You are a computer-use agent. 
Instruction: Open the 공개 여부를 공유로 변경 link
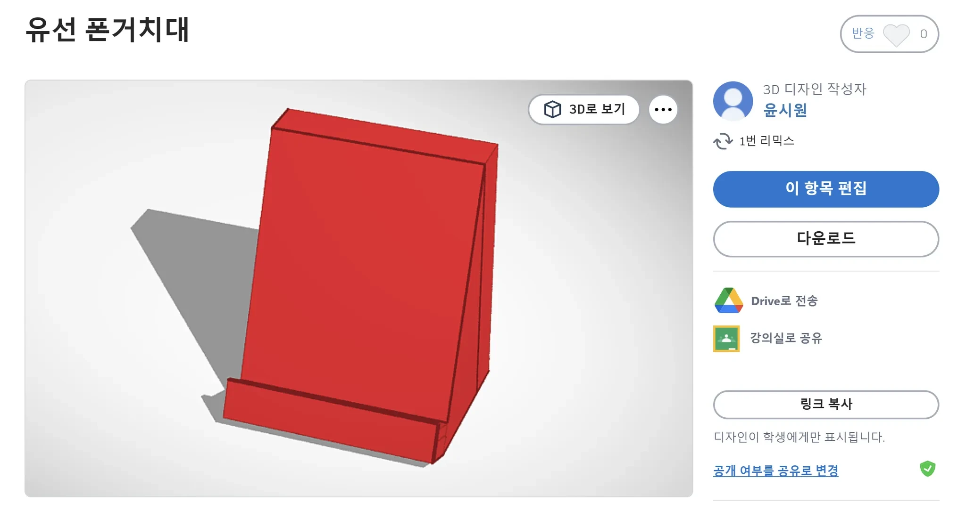pyautogui.click(x=775, y=470)
